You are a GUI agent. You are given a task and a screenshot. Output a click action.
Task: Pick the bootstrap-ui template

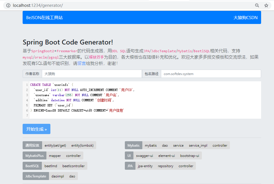click(190, 156)
